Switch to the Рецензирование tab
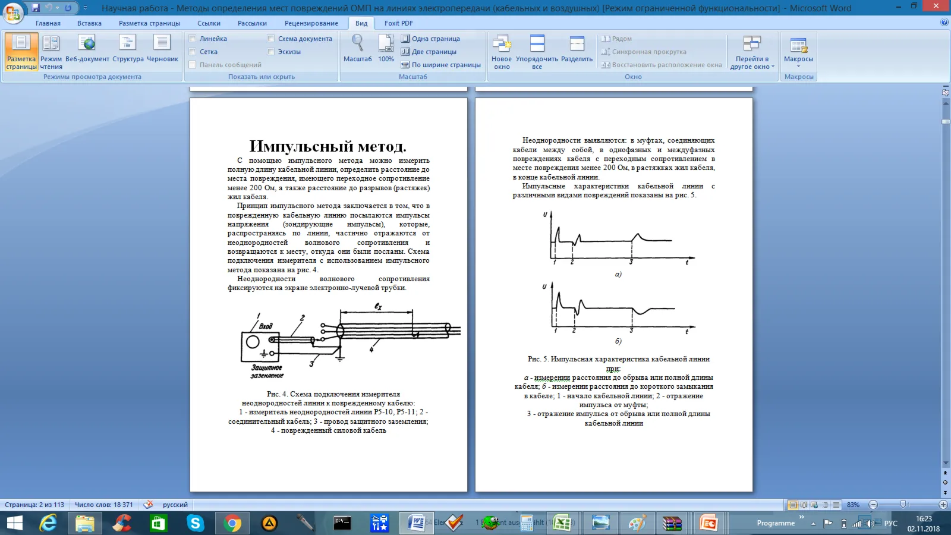 [x=311, y=23]
